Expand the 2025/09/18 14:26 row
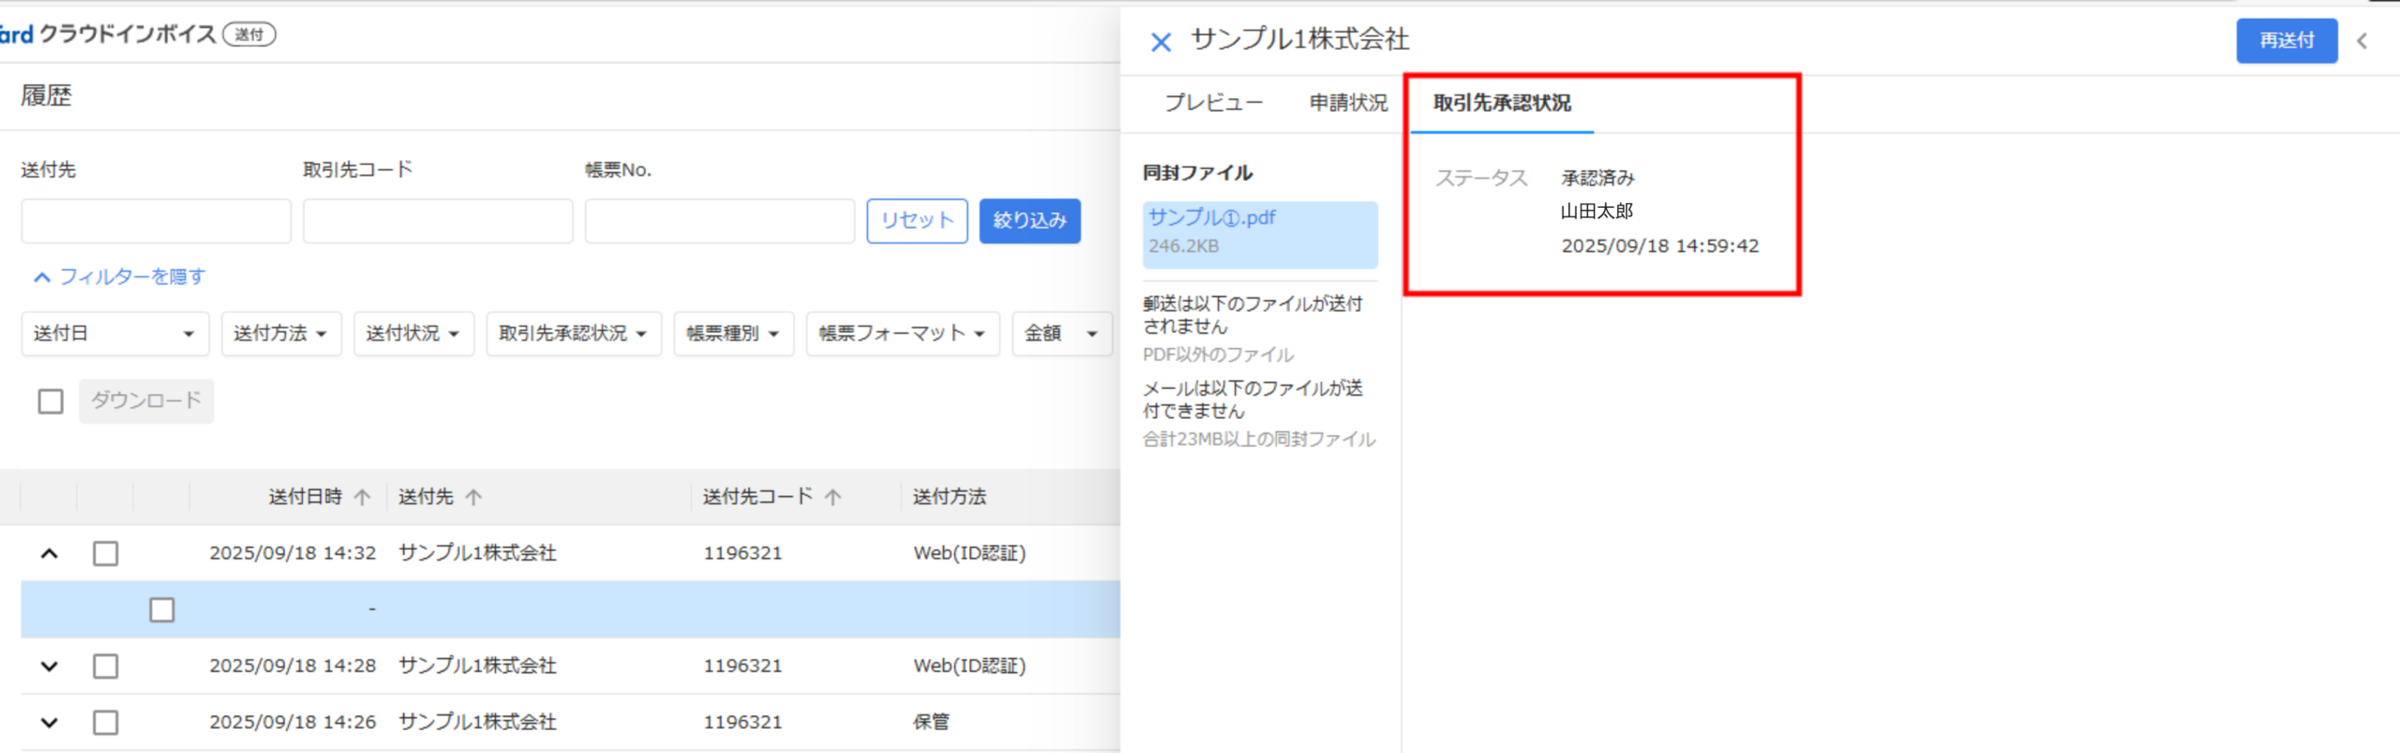 coord(50,722)
